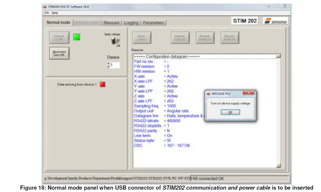
Task: Switch to the Parameters tab
Action: [x=153, y=22]
